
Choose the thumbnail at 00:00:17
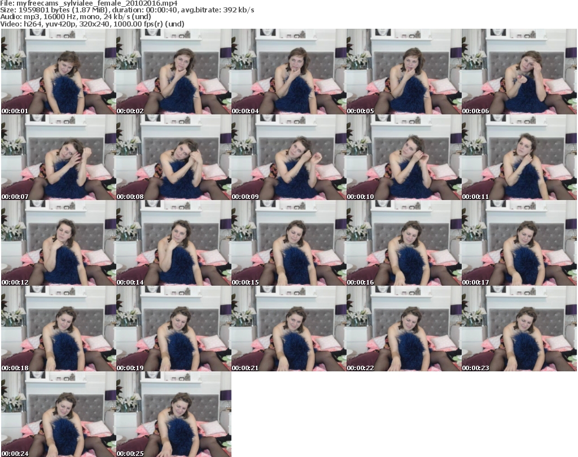coord(519,243)
